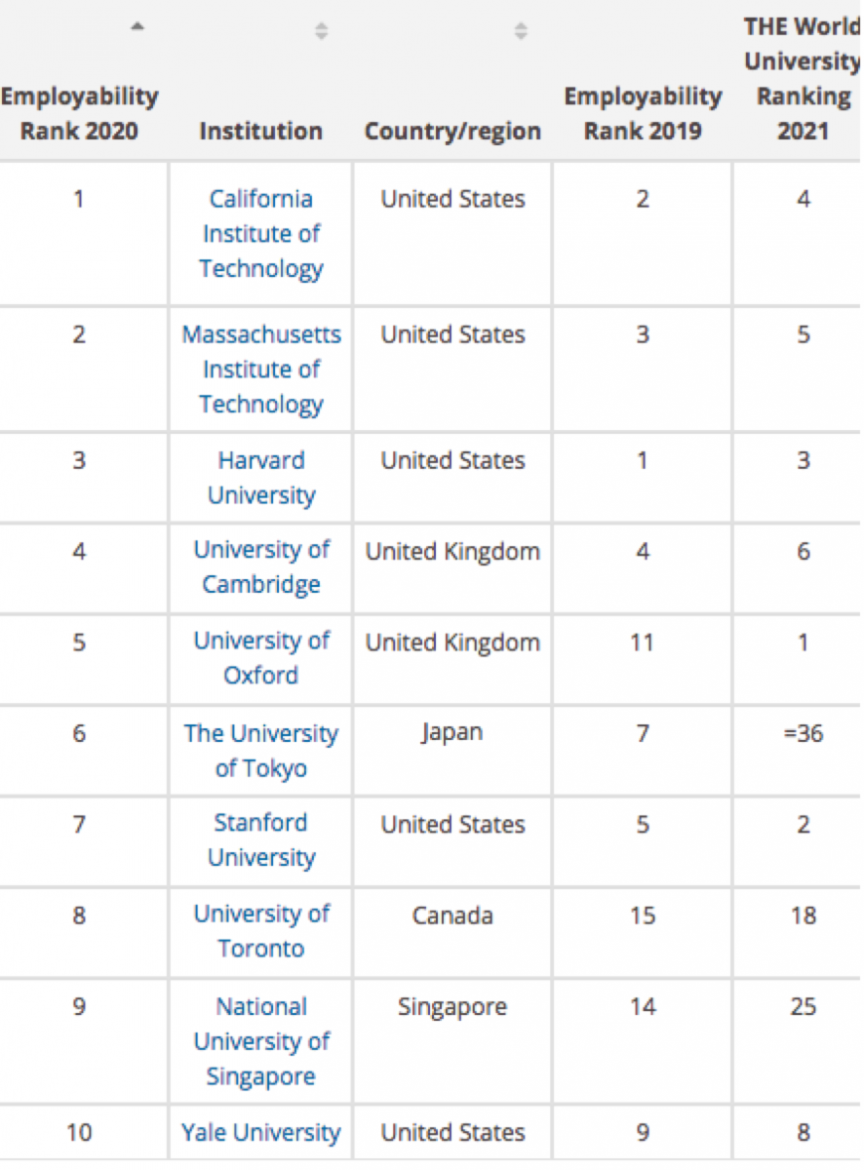
Task: Open The University of Tokyo link
Action: (x=261, y=751)
